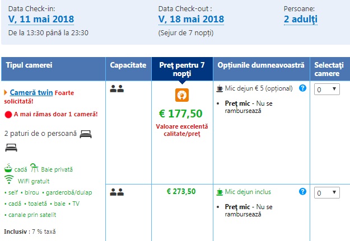Edit the 2 adulți guests link
This screenshot has width=350, height=241.
click(x=301, y=20)
